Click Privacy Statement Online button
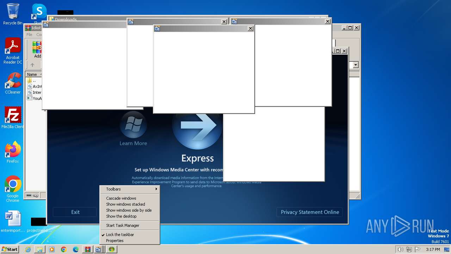Screen dimensions: 451x254 click(x=310, y=212)
